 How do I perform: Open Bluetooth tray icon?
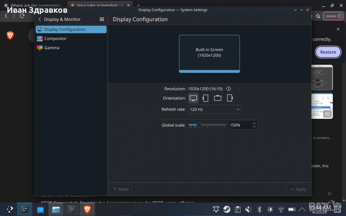[259, 209]
